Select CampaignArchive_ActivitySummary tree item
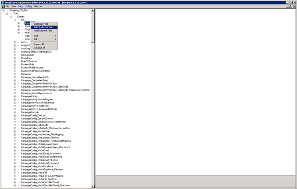The height and width of the screenshot is (189, 297). [38, 103]
